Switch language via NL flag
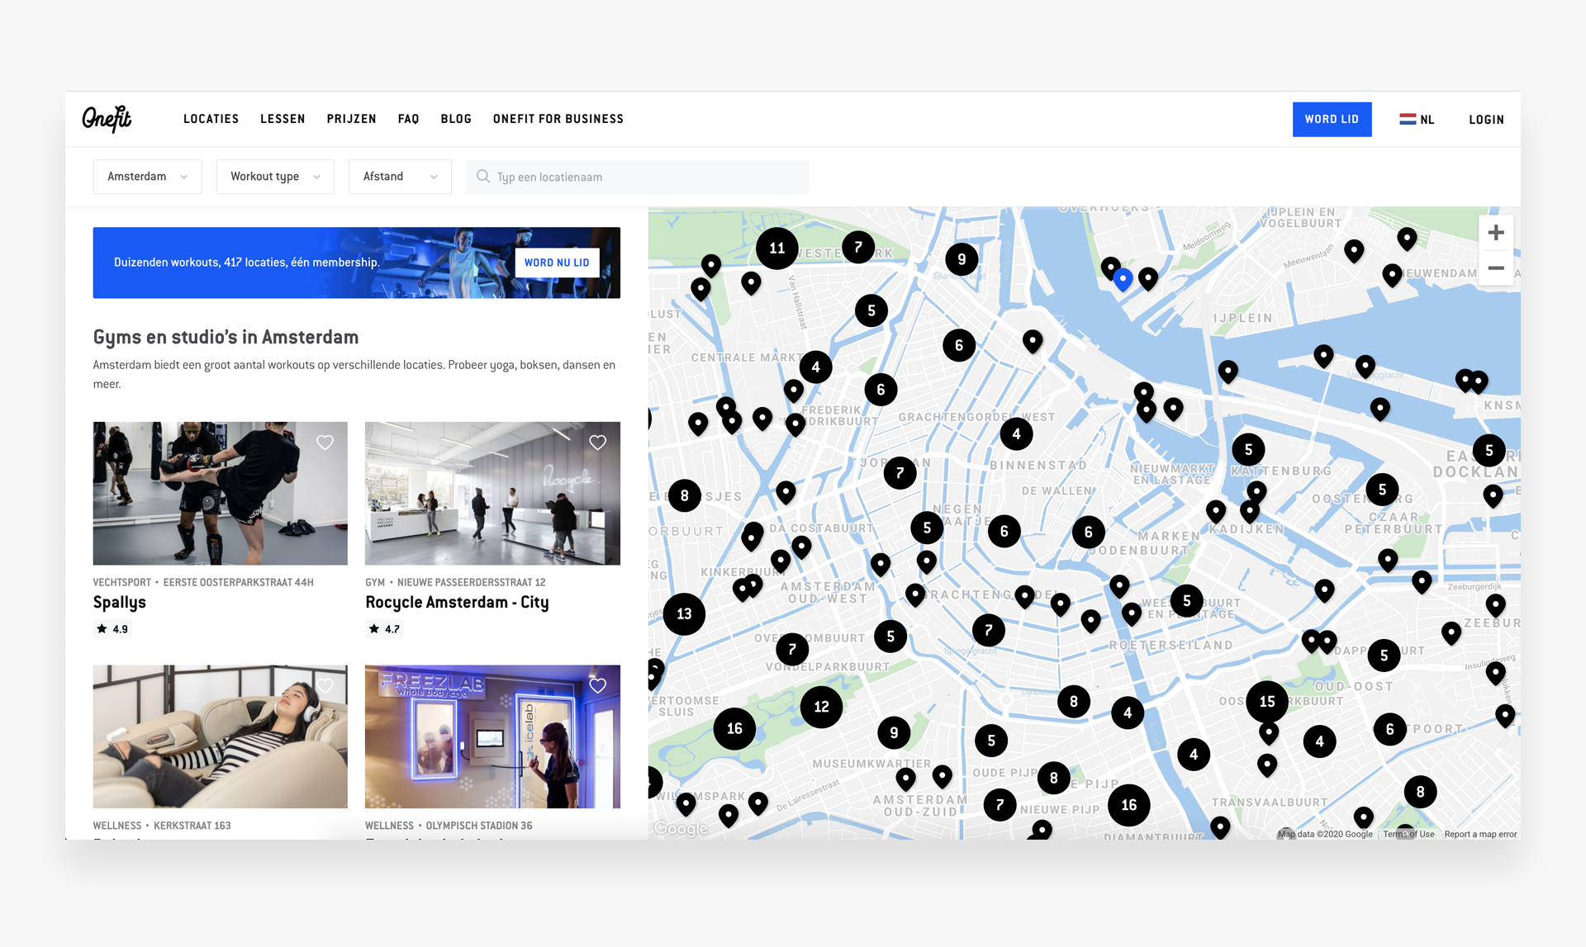 pos(1417,120)
